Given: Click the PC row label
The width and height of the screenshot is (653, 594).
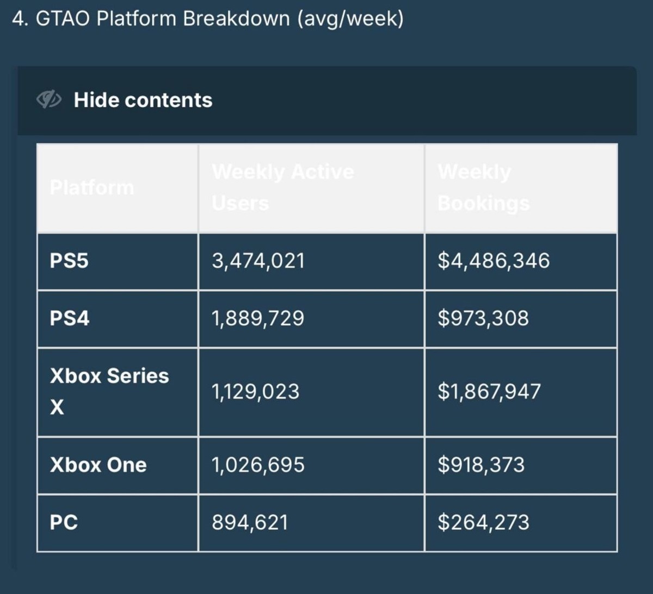Looking at the screenshot, I should 63,522.
